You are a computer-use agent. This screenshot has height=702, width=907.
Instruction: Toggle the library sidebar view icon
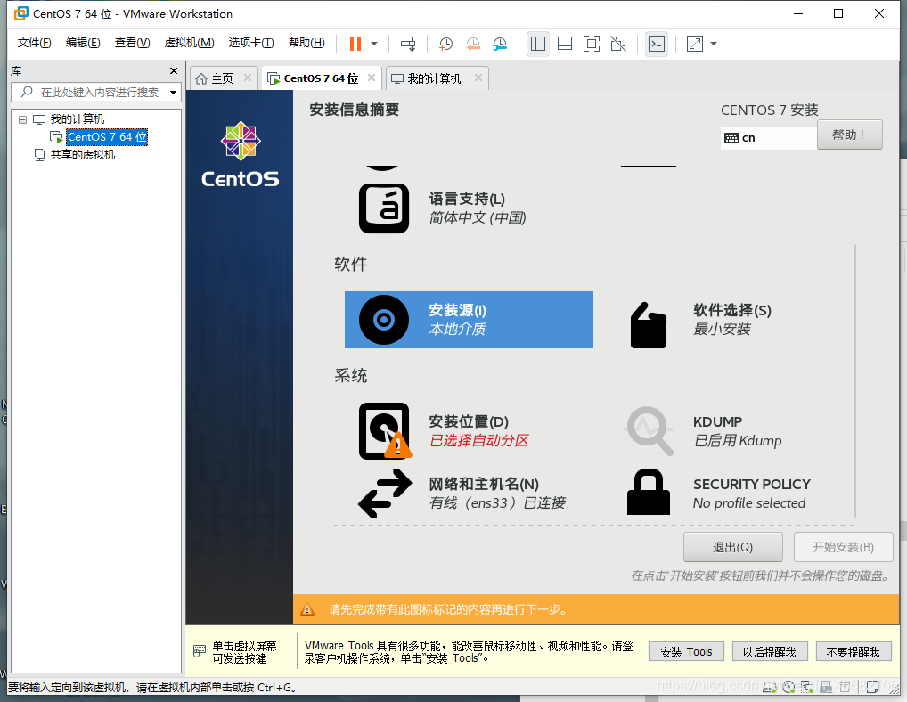538,44
